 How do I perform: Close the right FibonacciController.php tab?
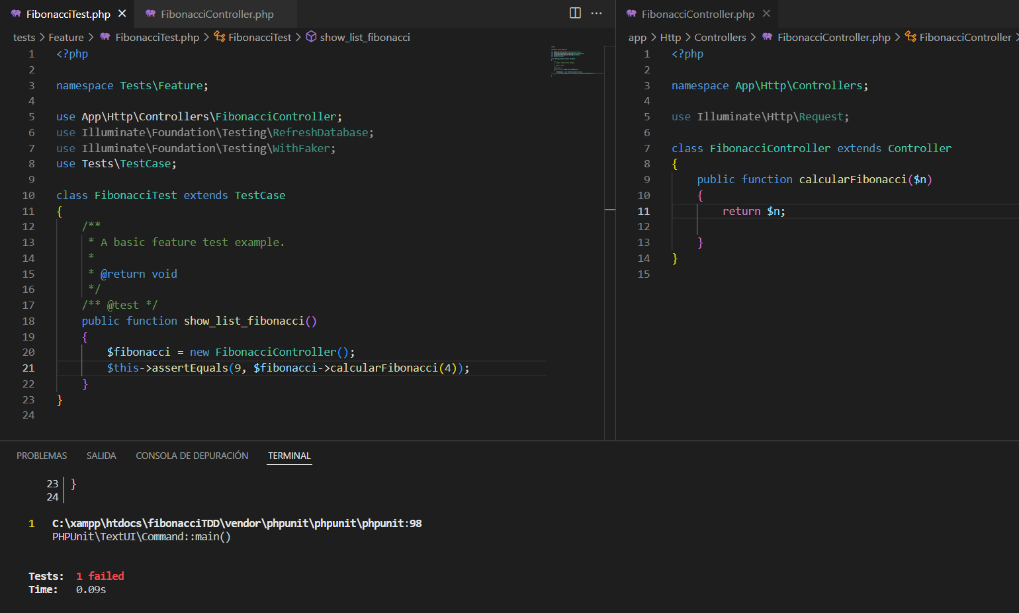[766, 13]
